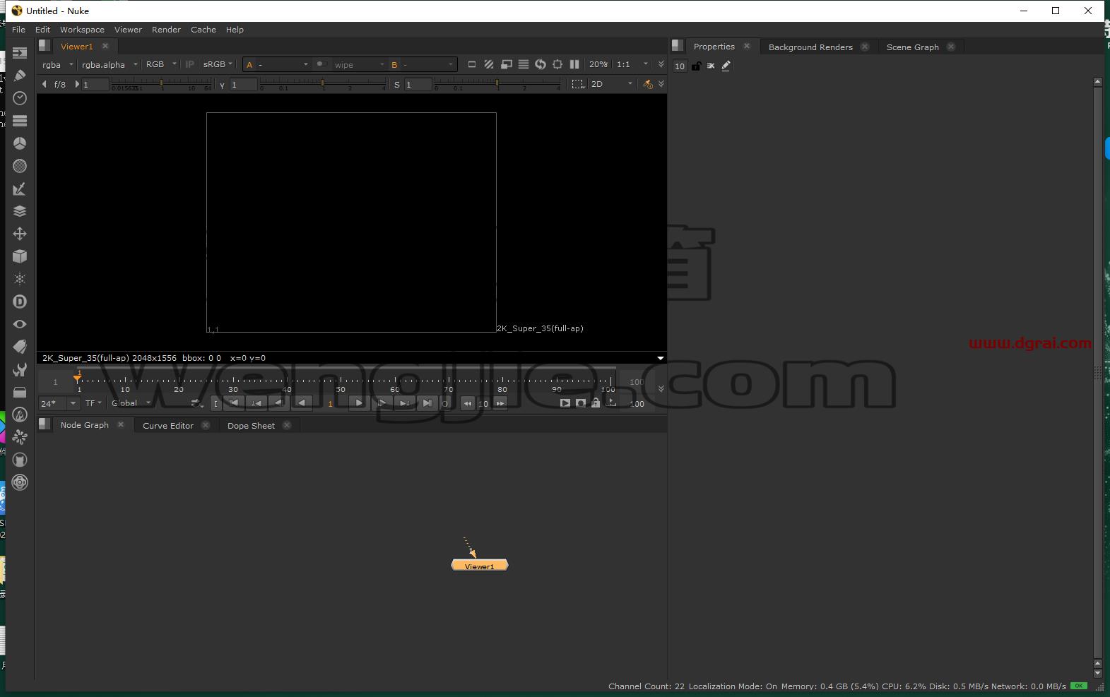Click the play backward button
1110x697 pixels.
tap(302, 403)
